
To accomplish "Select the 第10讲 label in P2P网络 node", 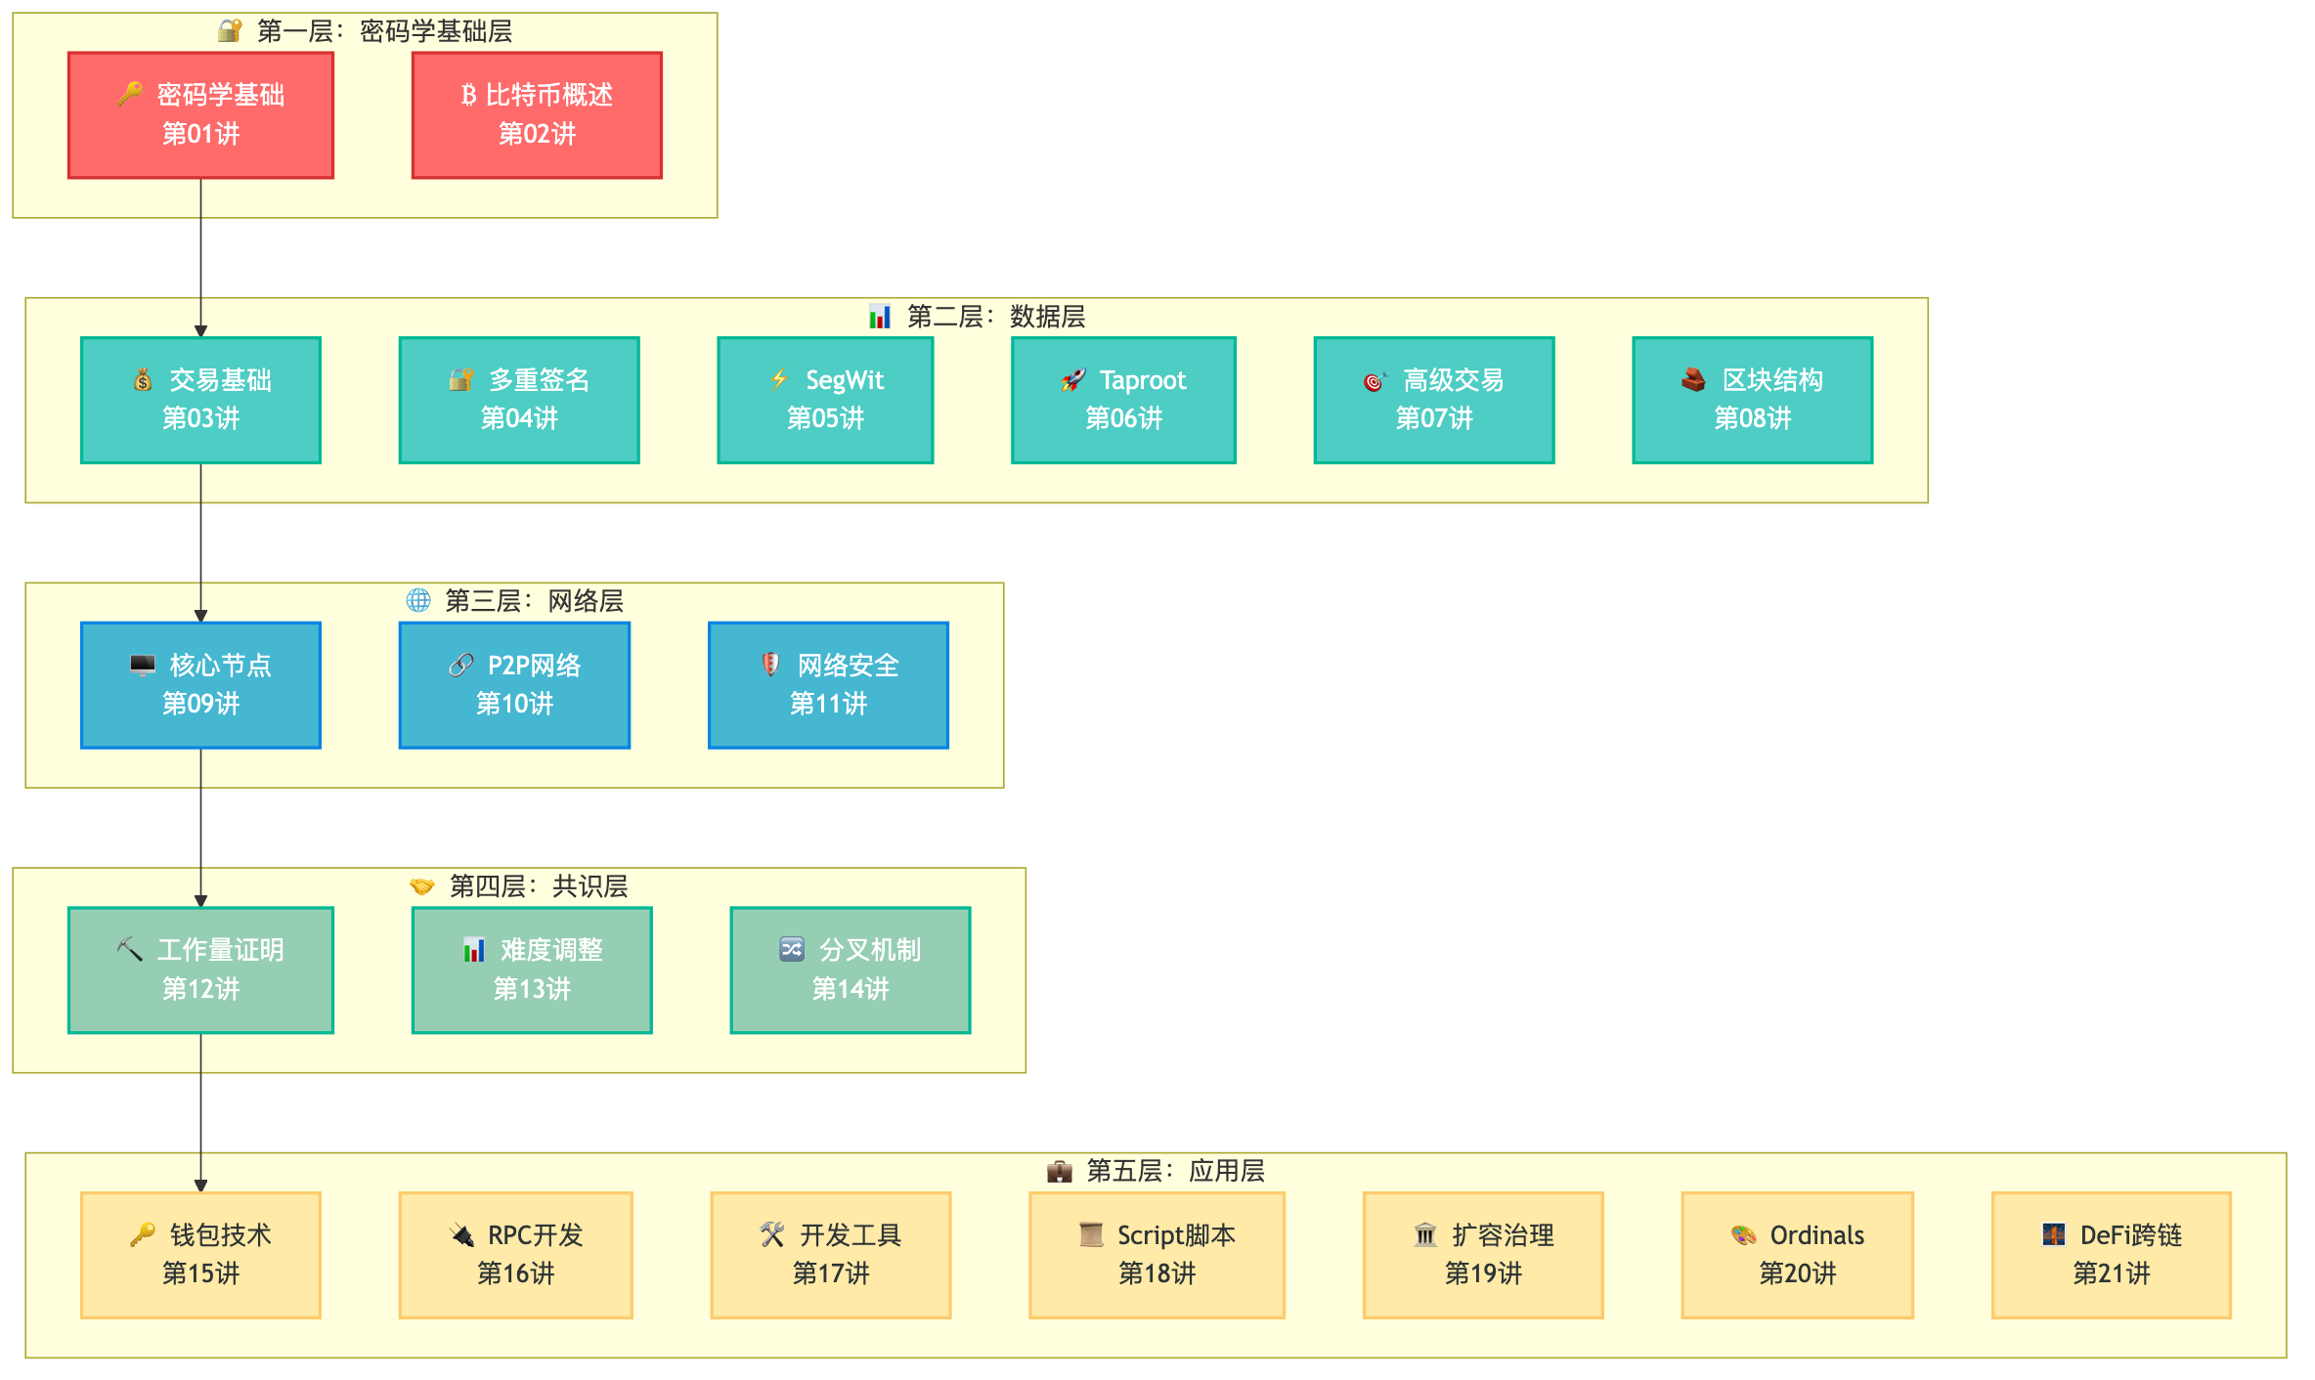I will (x=514, y=703).
